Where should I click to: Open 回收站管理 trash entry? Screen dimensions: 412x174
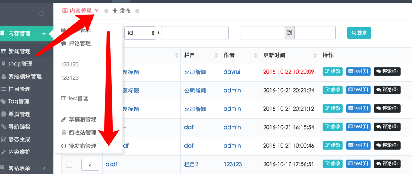tap(82, 133)
